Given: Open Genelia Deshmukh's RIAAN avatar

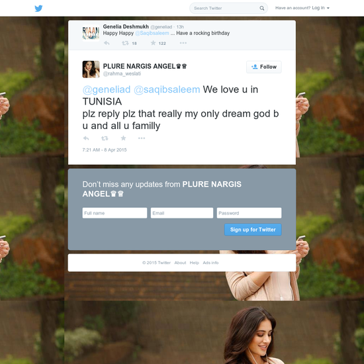Looking at the screenshot, I should coord(91,33).
